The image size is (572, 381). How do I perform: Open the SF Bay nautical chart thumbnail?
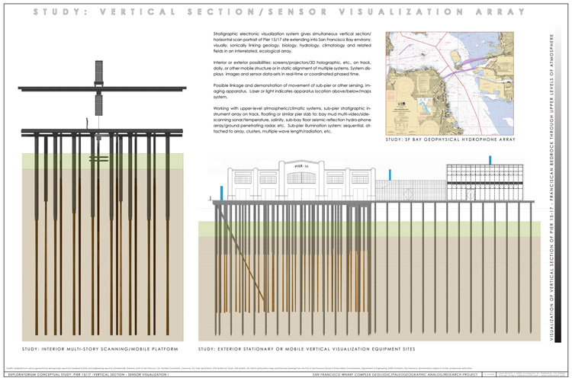click(449, 84)
